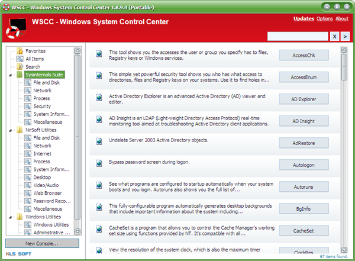Launch the AD Explorer button
This screenshot has width=355, height=261.
304,99
